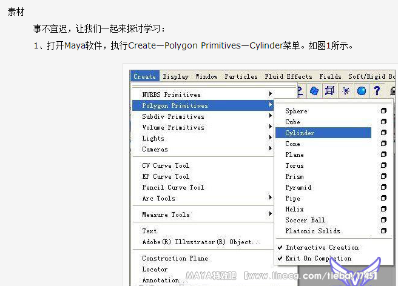The image size is (398, 286).
Task: Choose Adobe Illustrator Object entry
Action: pyautogui.click(x=203, y=242)
